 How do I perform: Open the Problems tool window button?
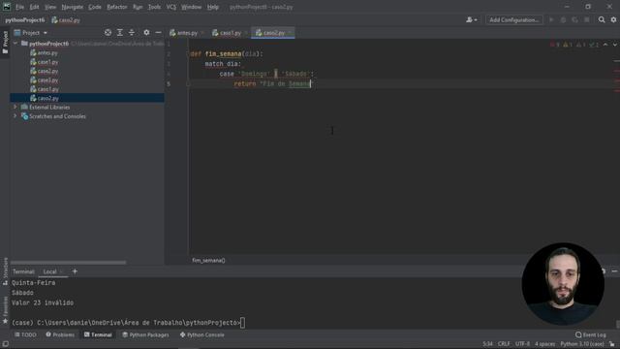60,334
